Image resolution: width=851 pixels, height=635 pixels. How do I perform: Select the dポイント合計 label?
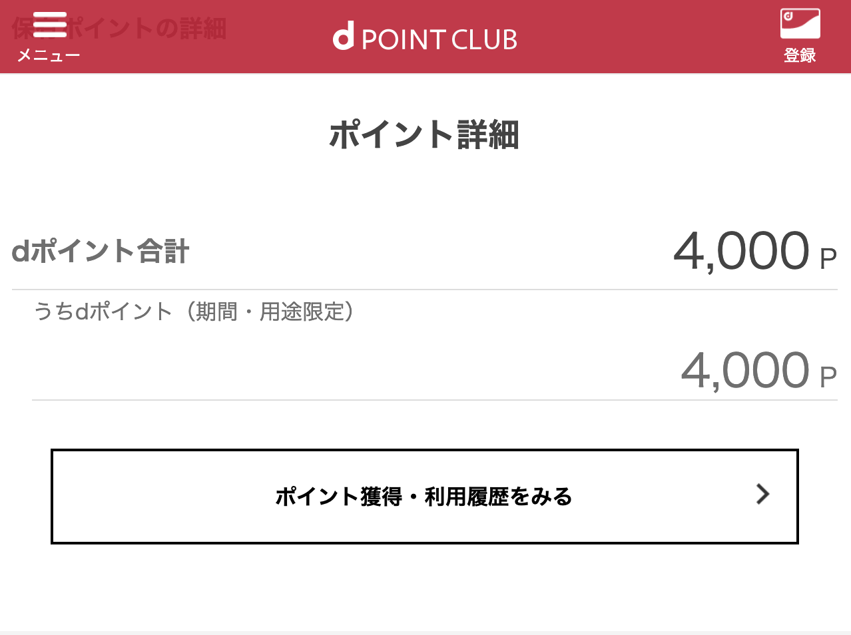pyautogui.click(x=101, y=252)
